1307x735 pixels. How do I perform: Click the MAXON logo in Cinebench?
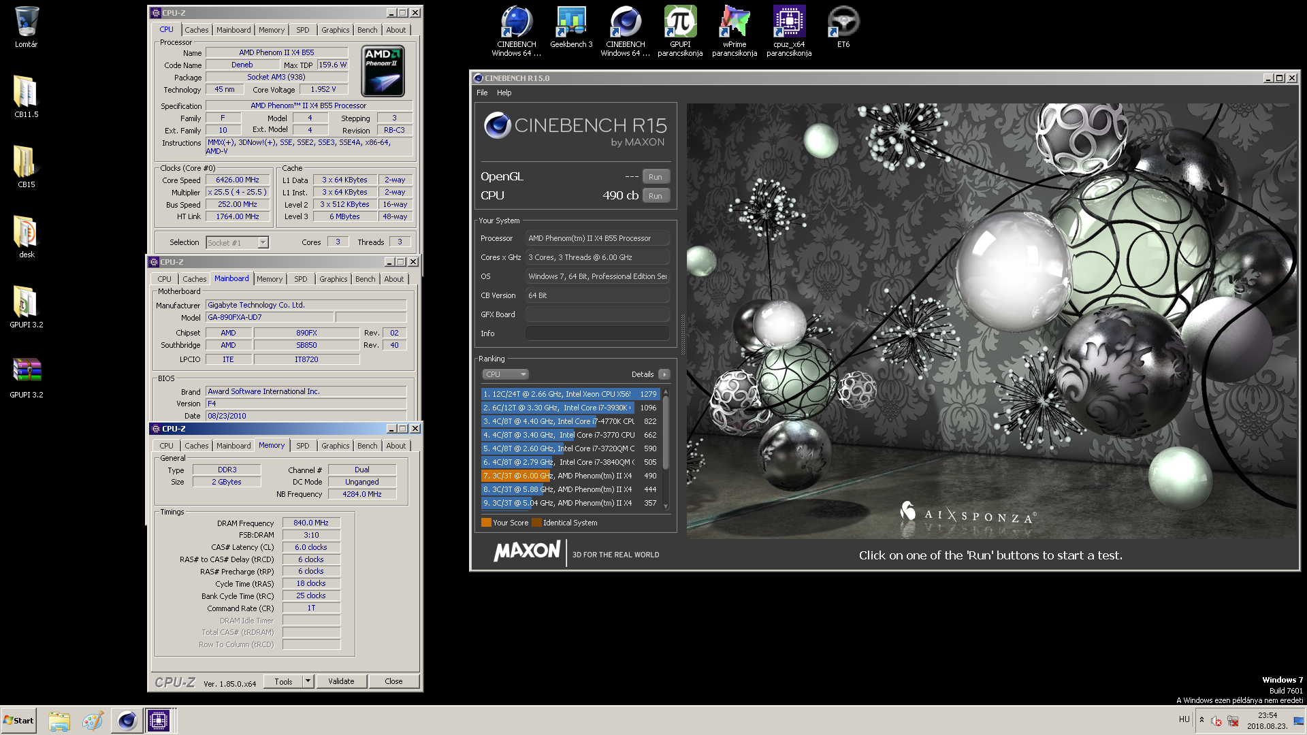coord(527,551)
